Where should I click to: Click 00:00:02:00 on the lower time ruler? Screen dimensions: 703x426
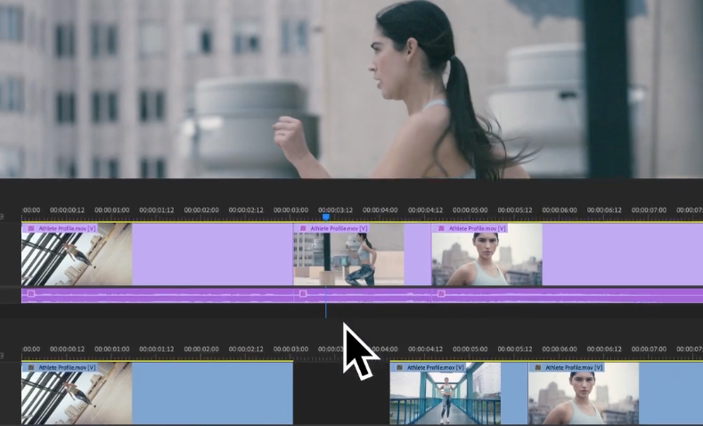[x=202, y=349]
